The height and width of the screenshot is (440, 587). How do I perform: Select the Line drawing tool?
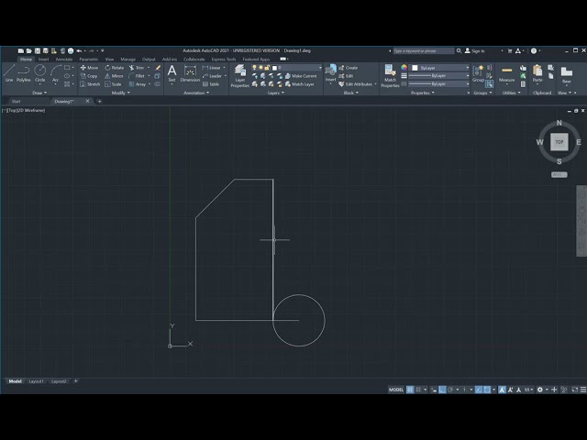pyautogui.click(x=9, y=73)
